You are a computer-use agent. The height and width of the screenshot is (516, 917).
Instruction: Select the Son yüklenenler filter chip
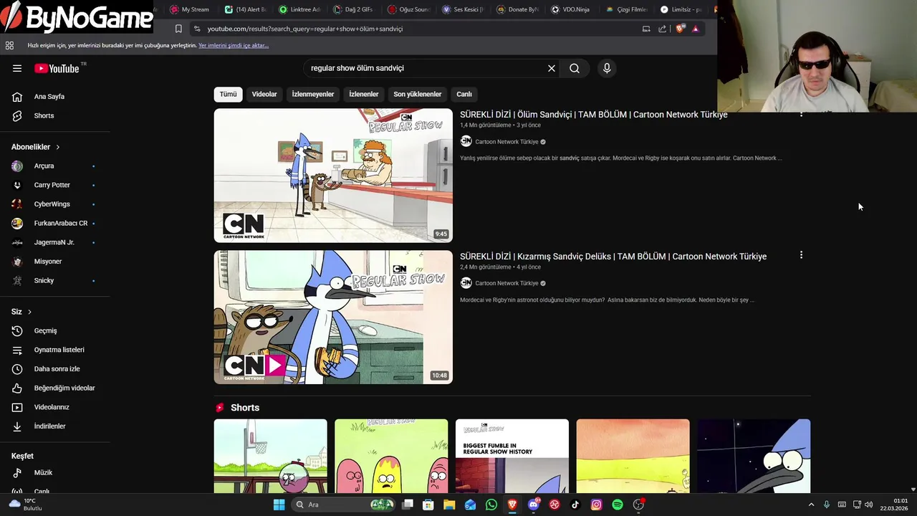[418, 94]
